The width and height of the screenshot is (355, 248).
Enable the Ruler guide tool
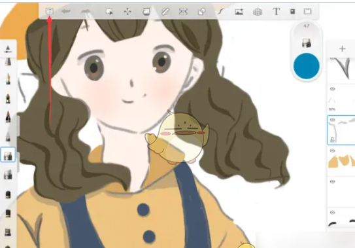tap(165, 11)
